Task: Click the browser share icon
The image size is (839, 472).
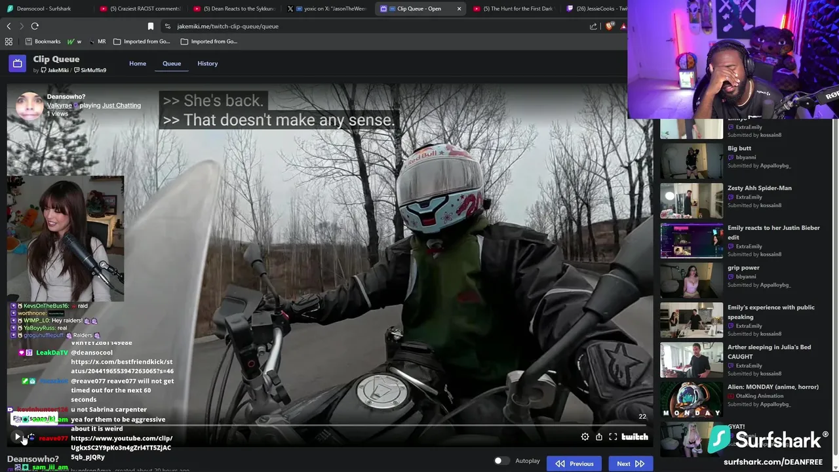Action: click(x=593, y=26)
